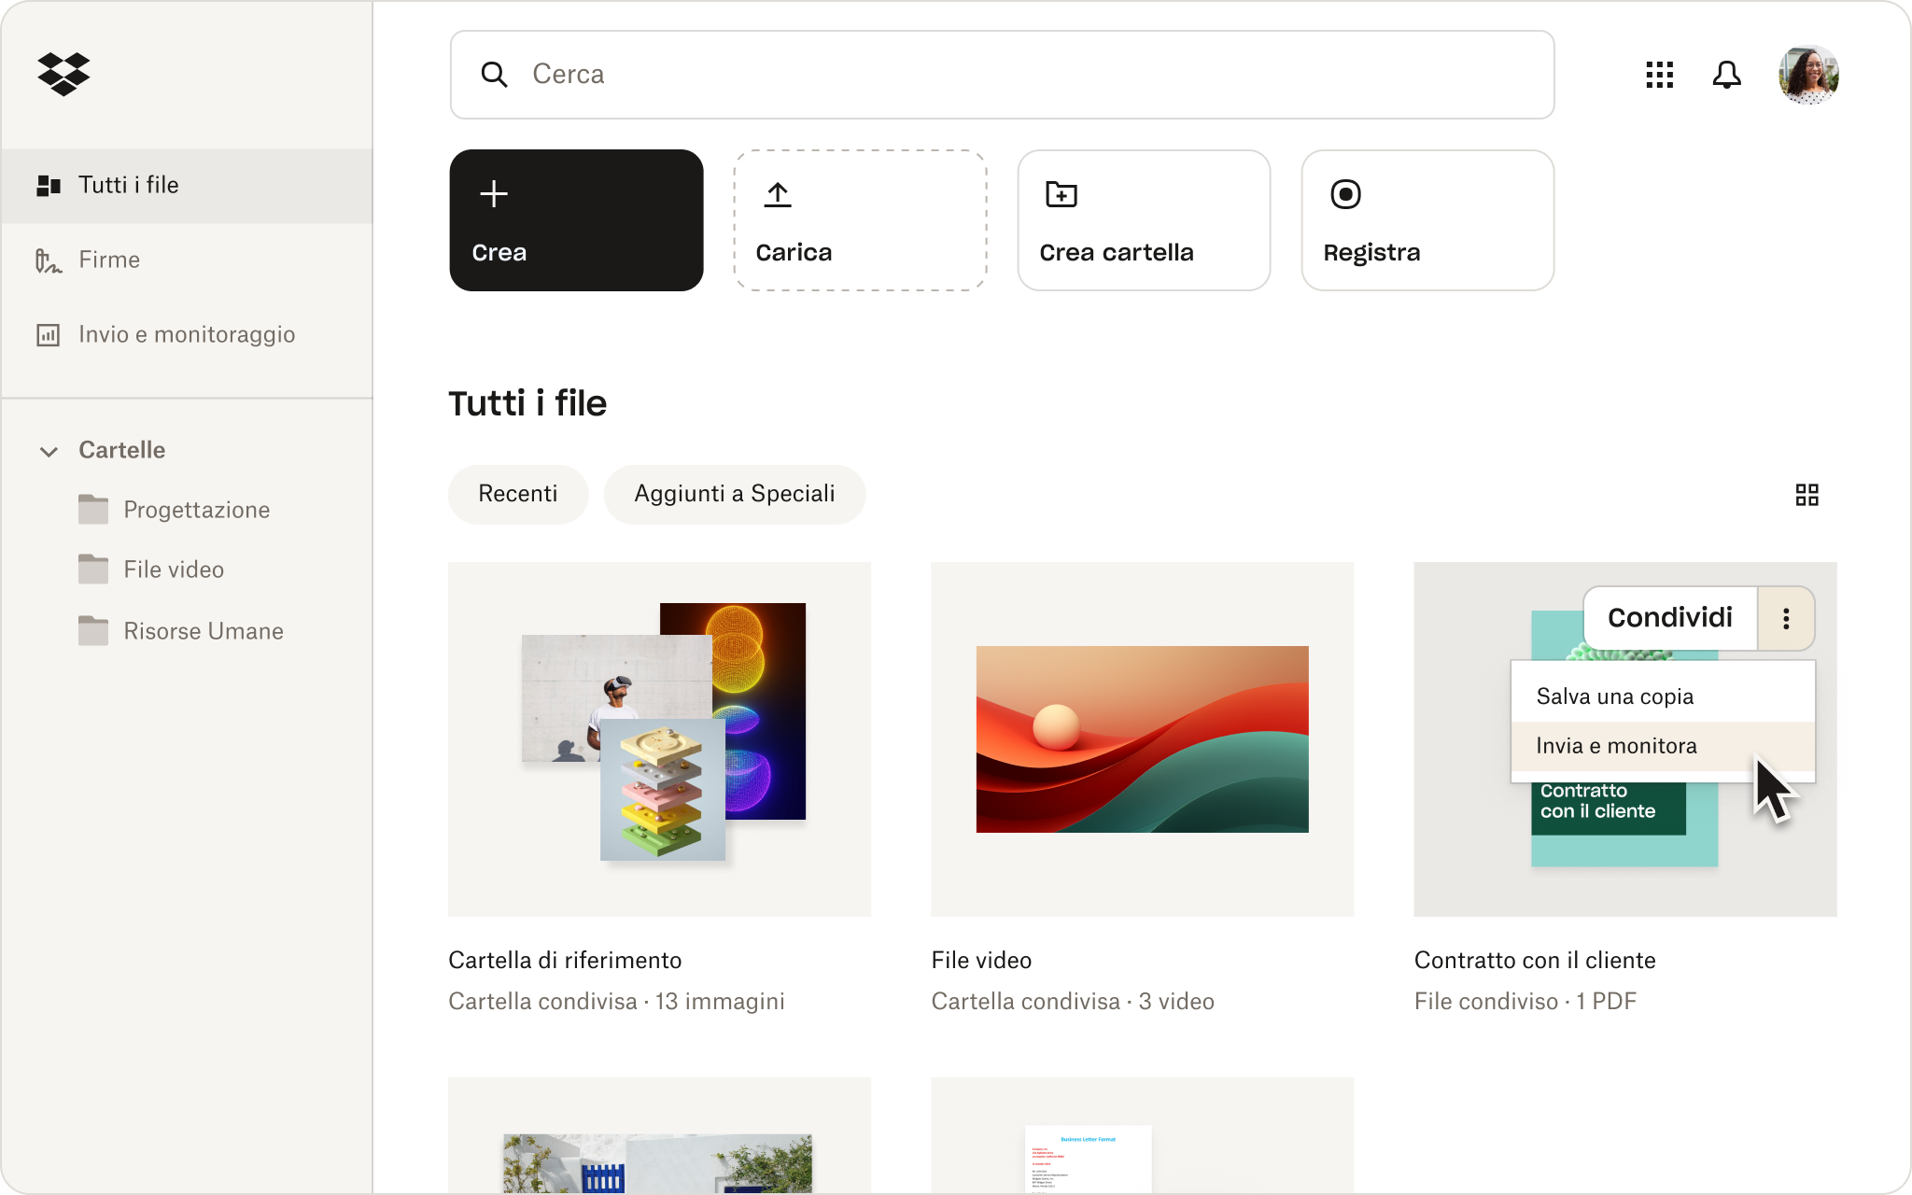Viewport: 1912px width, 1195px height.
Task: Click Condividi on Contratto file
Action: coord(1668,617)
